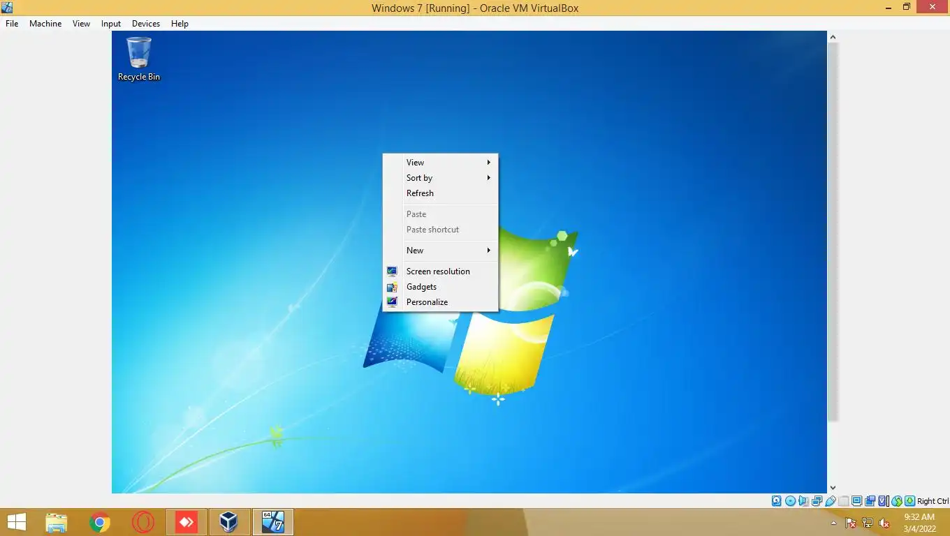Click the network adapters status icon
The image size is (950, 536).
pyautogui.click(x=817, y=501)
